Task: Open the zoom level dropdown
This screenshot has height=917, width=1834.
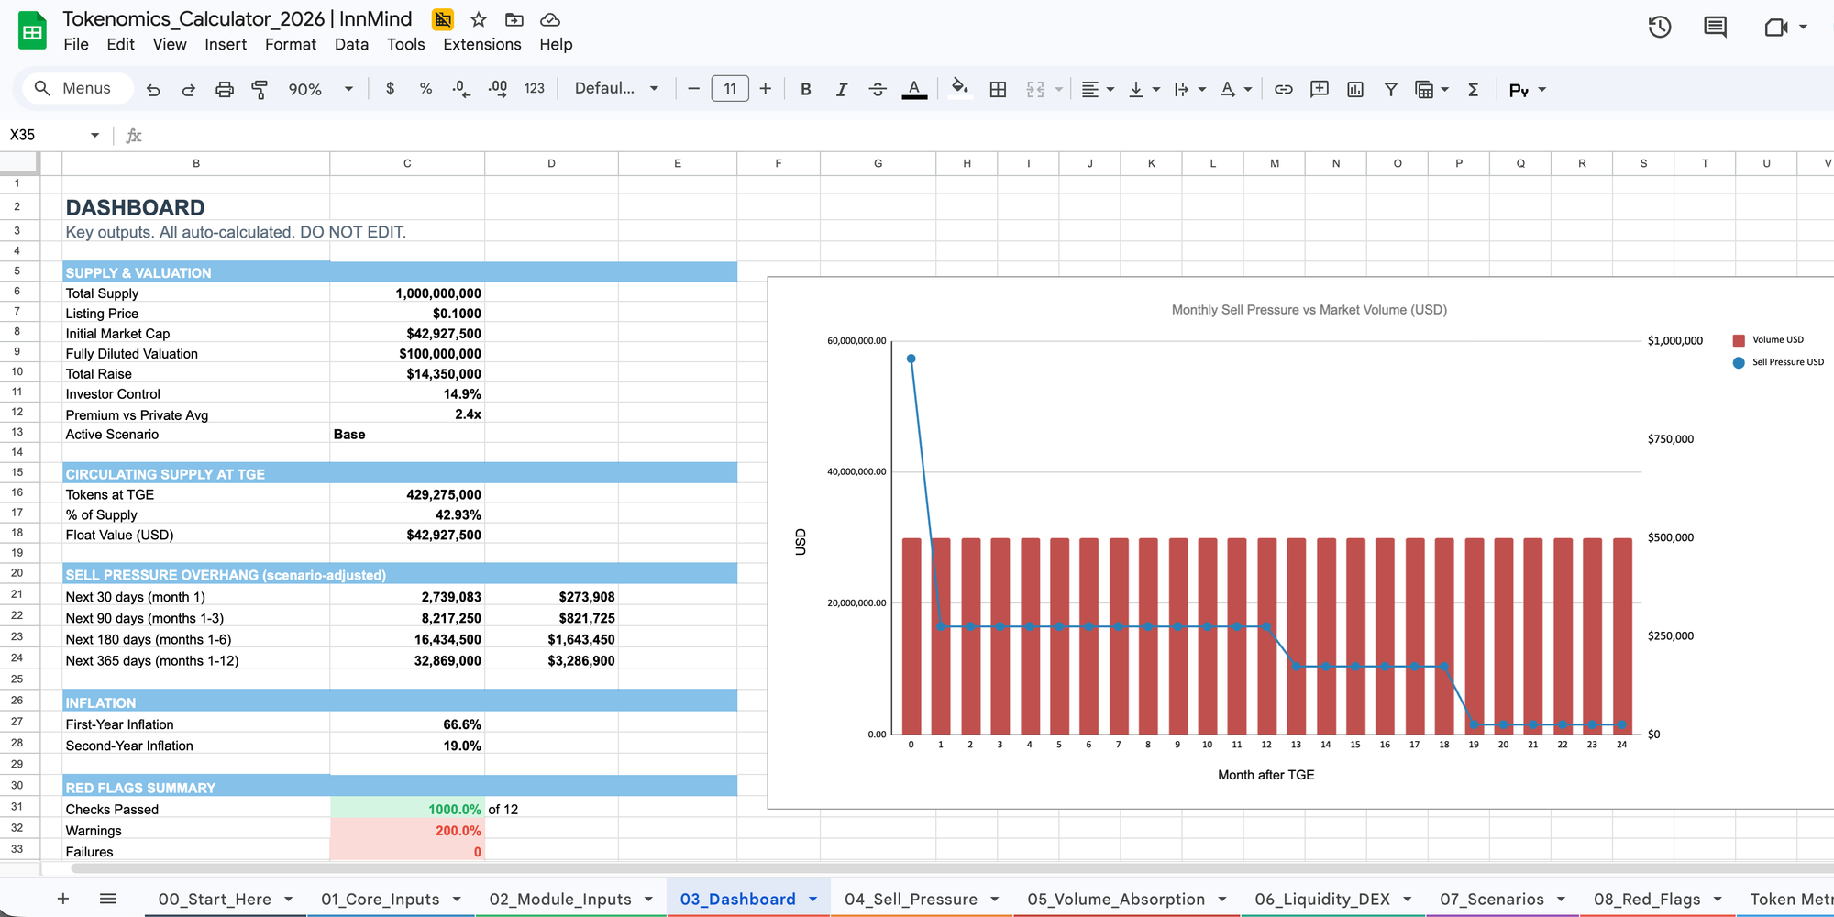Action: tap(320, 88)
